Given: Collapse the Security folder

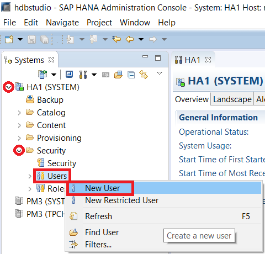Looking at the screenshot, I should 19,151.
